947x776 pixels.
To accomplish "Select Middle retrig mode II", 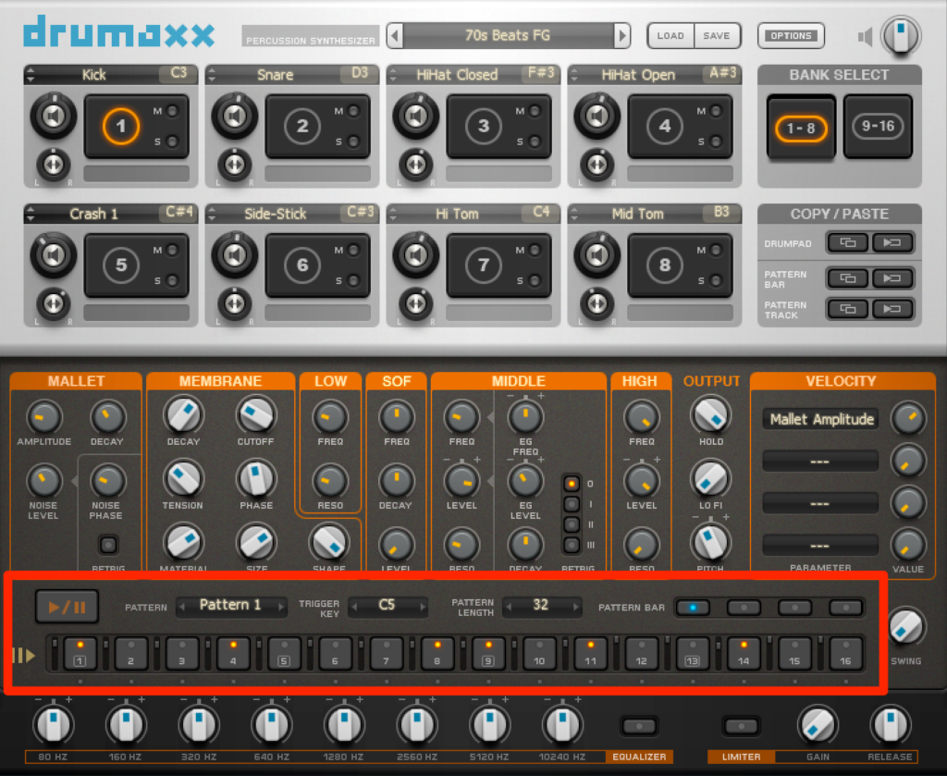I will [572, 524].
